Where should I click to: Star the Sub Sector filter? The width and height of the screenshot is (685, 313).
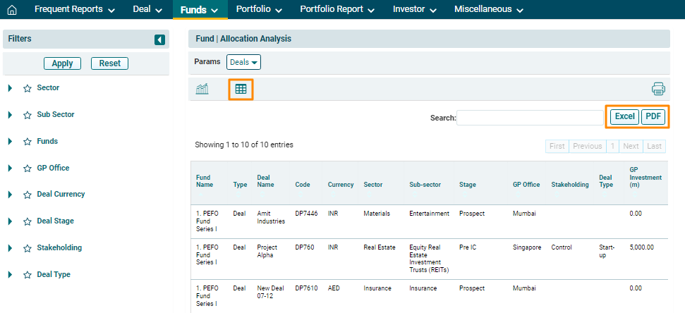(x=28, y=115)
